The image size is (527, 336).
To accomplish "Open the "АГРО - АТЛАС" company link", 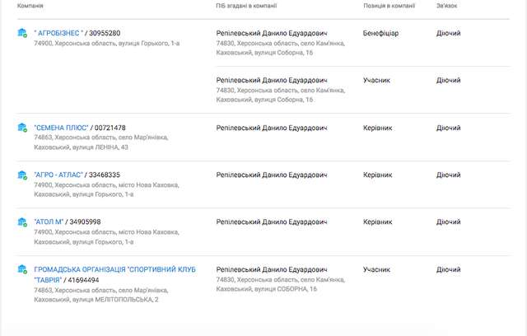I will coord(60,175).
